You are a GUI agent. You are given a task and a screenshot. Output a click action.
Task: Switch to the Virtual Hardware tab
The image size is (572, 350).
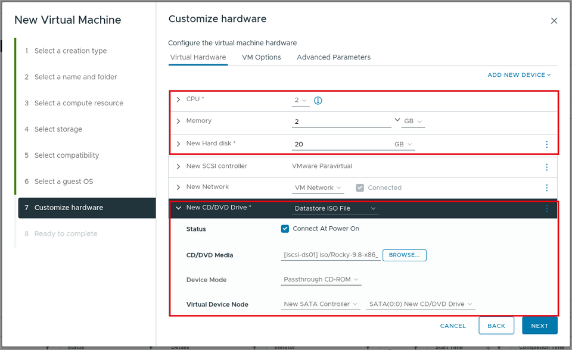point(198,57)
